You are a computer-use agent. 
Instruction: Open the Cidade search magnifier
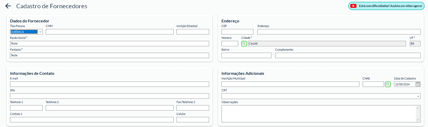pos(244,44)
